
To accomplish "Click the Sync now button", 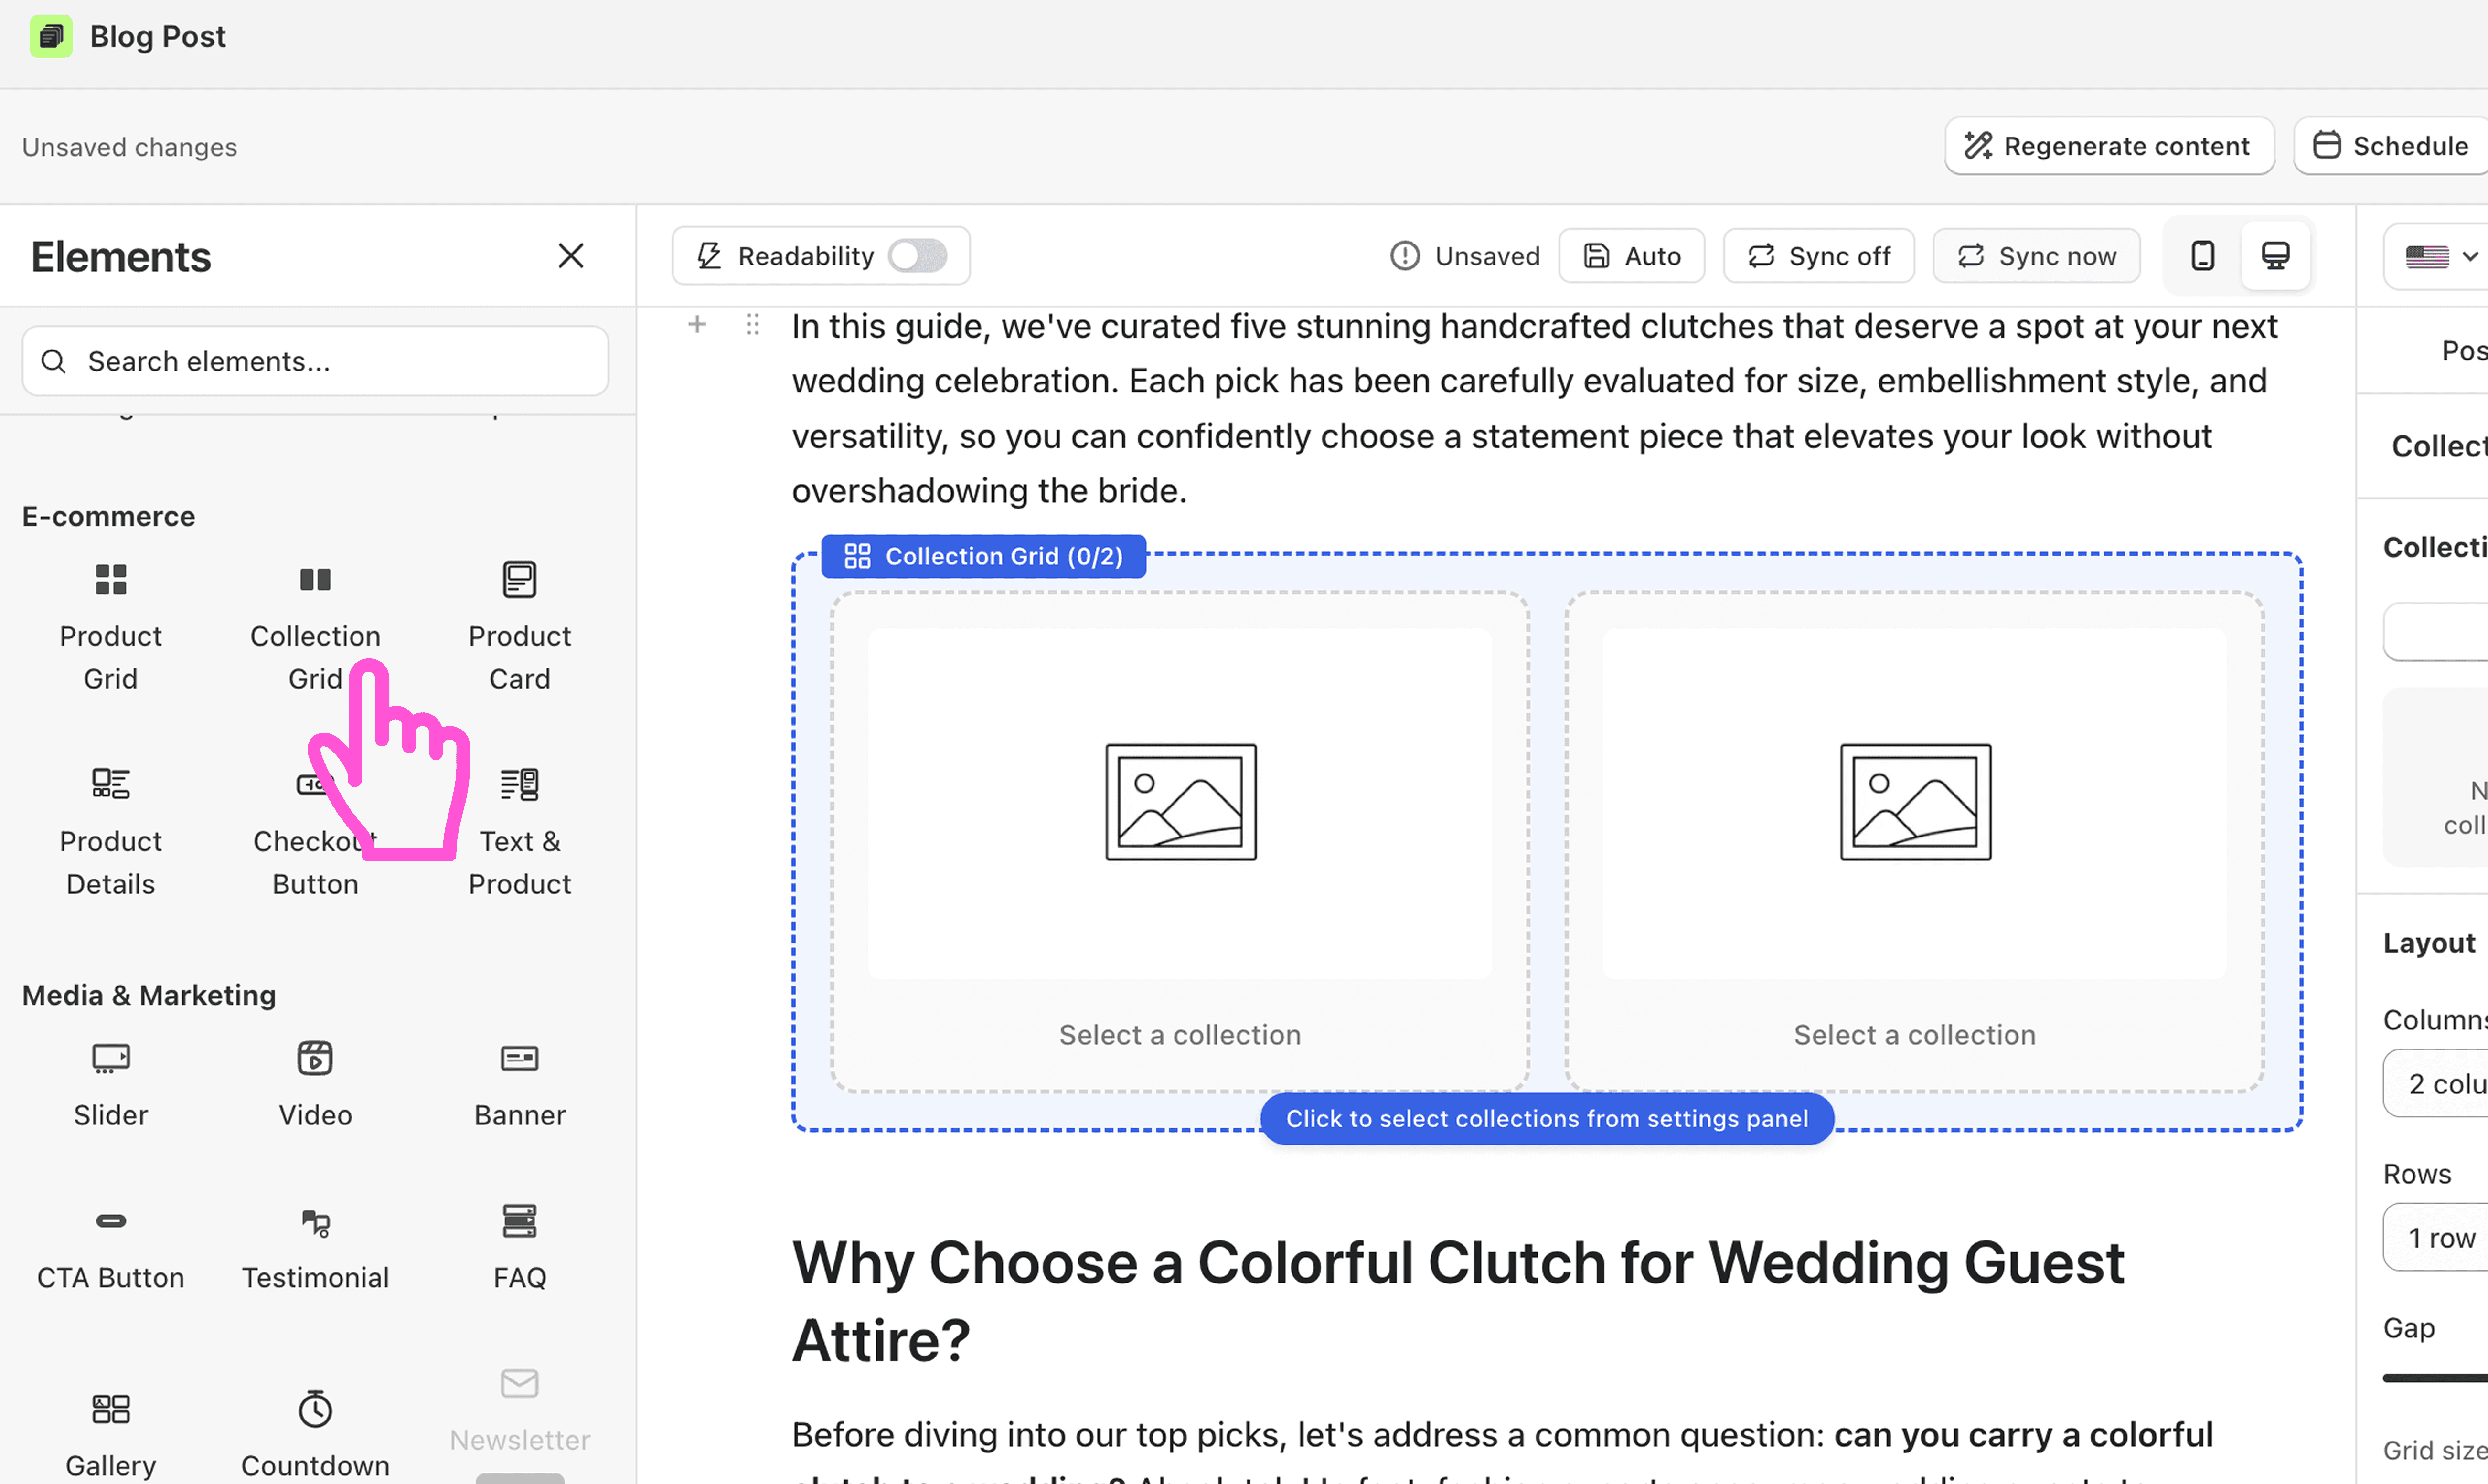I will click(x=2036, y=256).
